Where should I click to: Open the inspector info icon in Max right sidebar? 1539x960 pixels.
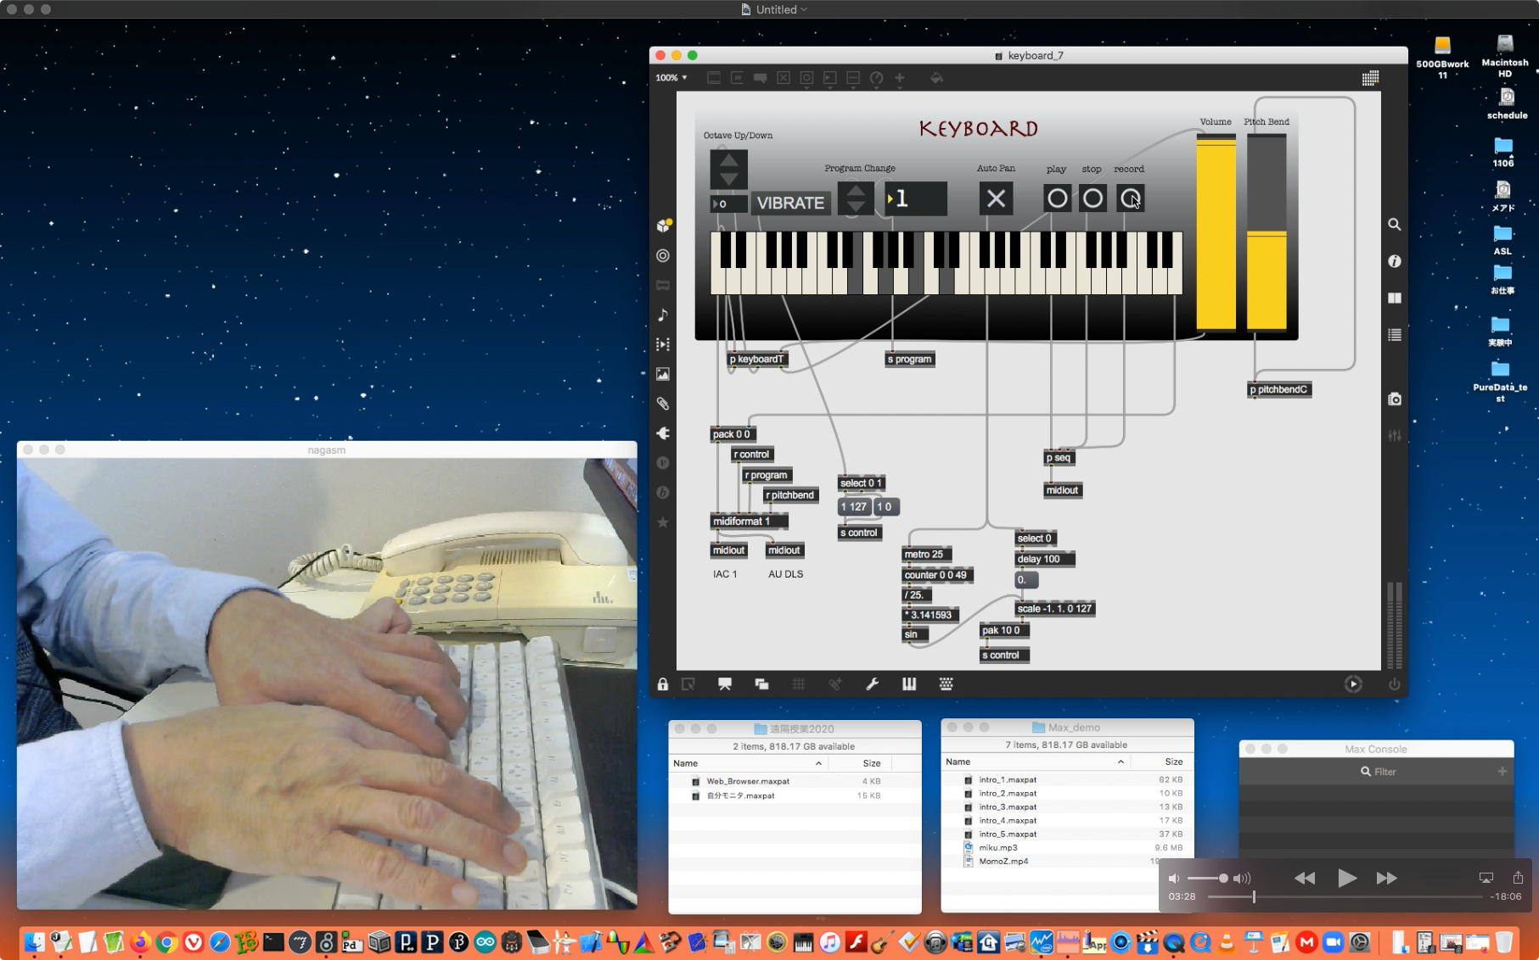[x=1394, y=261]
